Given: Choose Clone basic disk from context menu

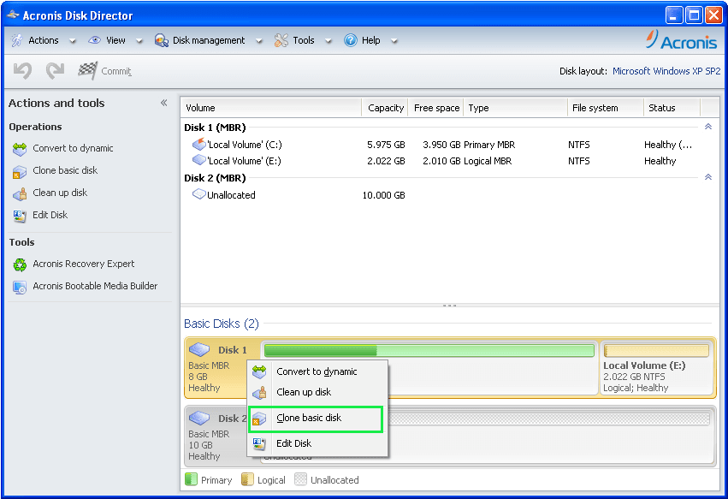Looking at the screenshot, I should click(316, 419).
